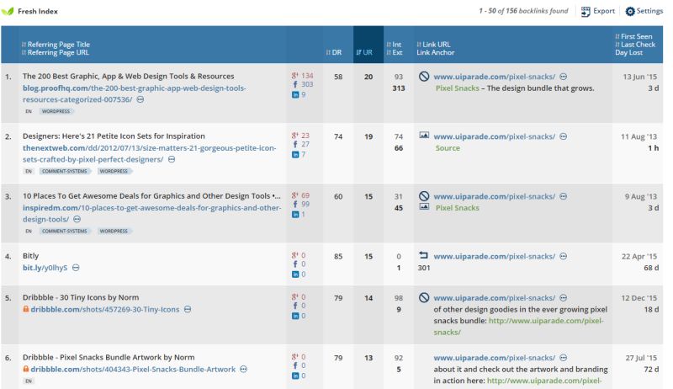This screenshot has height=389, width=673.
Task: Click the '1 - 50 of 156 backlinks found' text
Action: coord(523,11)
